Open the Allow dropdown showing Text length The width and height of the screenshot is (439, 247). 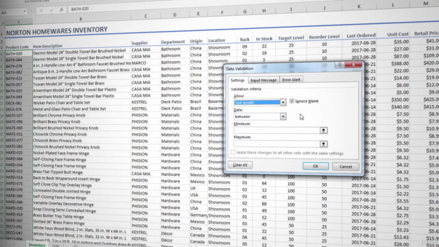(283, 102)
